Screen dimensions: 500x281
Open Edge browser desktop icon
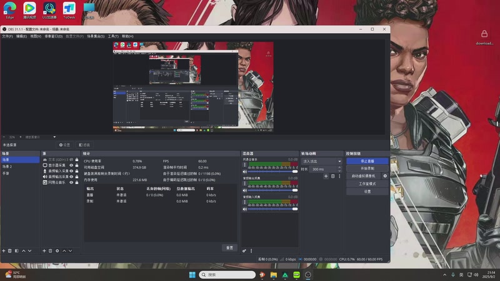pyautogui.click(x=9, y=10)
